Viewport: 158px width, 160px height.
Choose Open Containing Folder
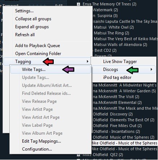(38, 54)
